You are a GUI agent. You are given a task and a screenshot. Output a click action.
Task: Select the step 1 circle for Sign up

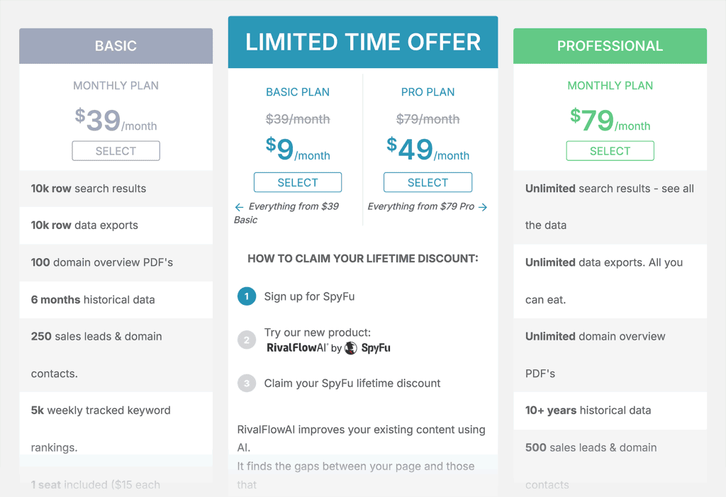(246, 296)
